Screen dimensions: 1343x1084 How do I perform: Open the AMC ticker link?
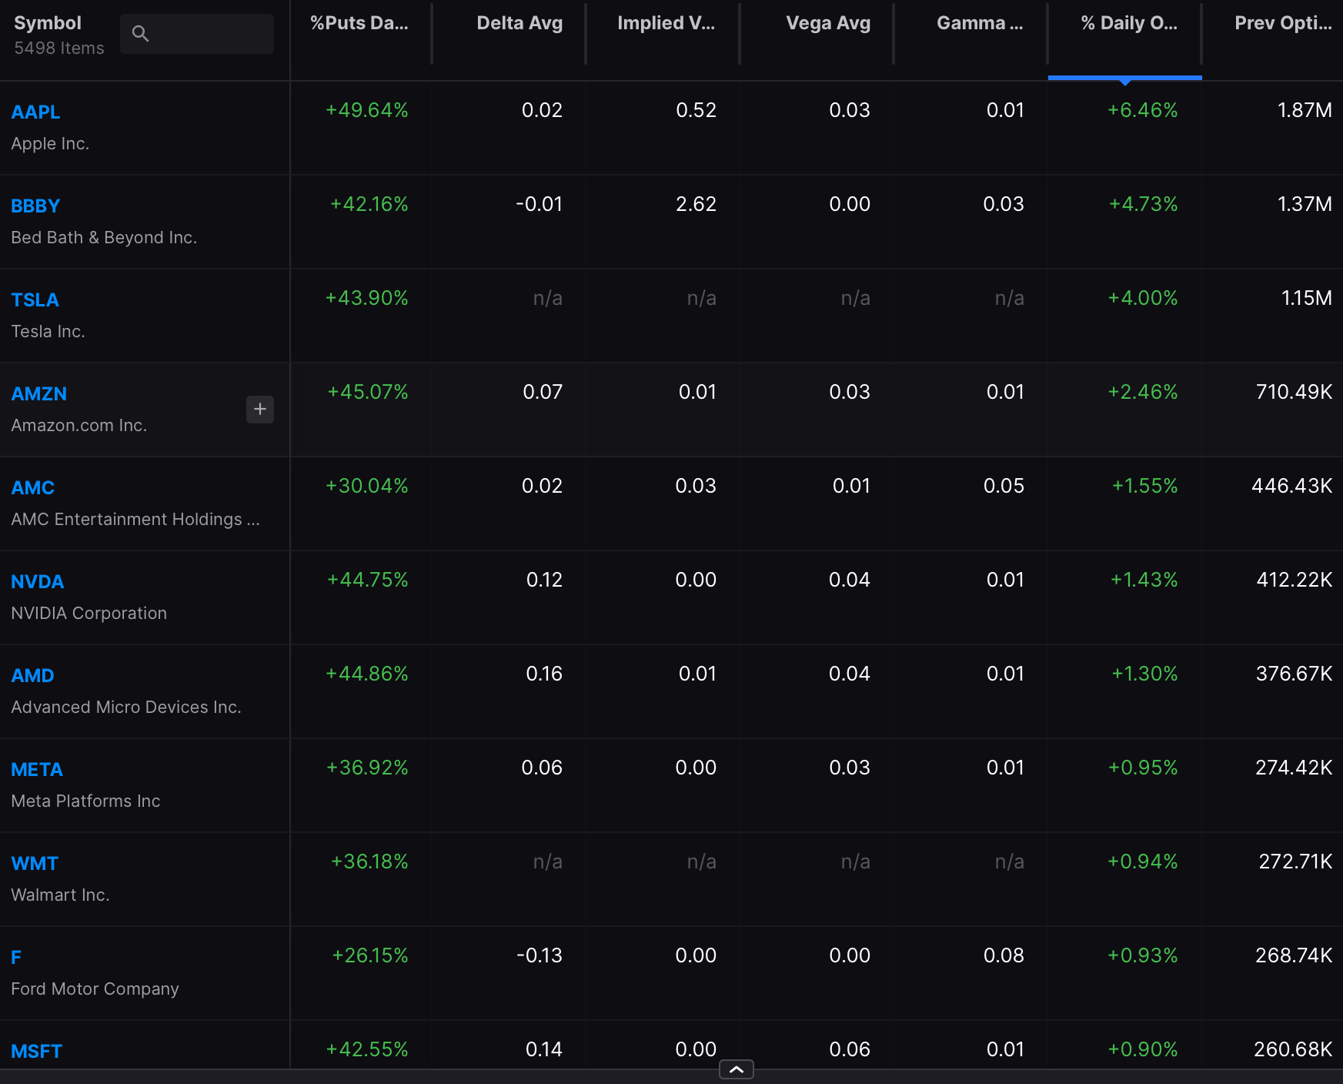pyautogui.click(x=33, y=487)
